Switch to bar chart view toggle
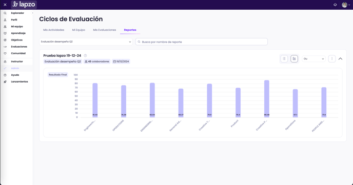This screenshot has width=353, height=185. coord(294,59)
